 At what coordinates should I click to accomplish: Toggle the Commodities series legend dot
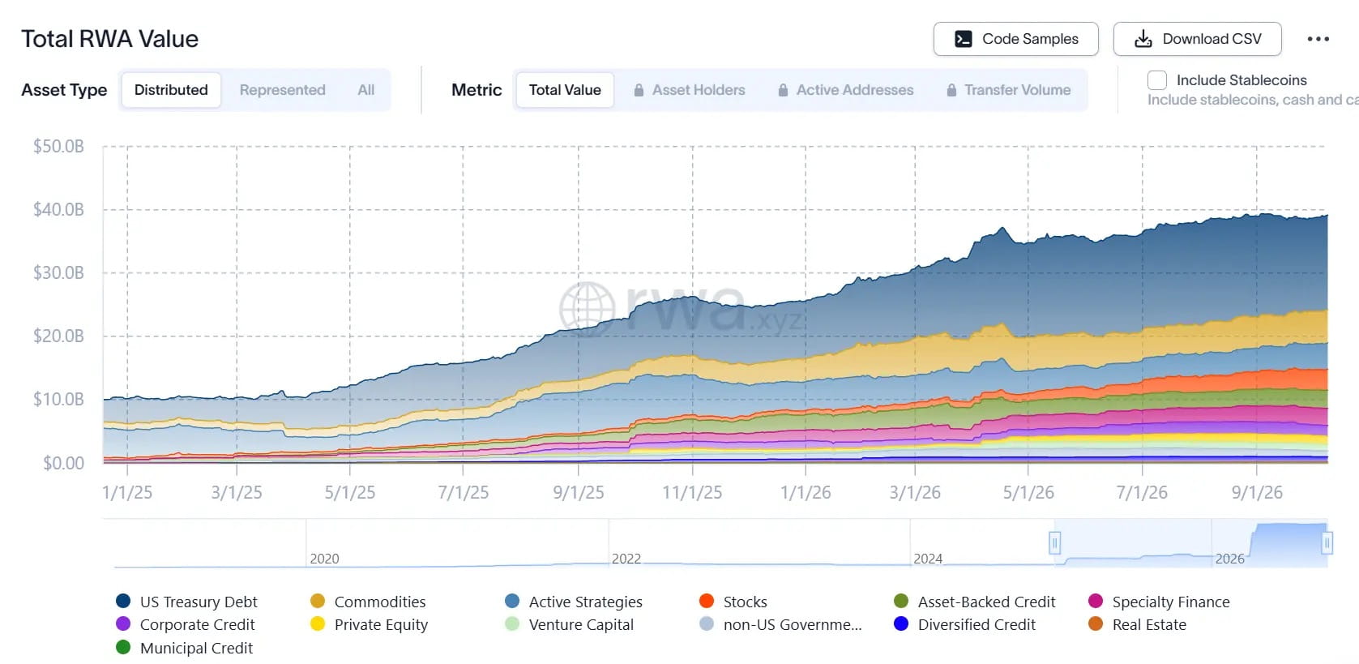tap(318, 601)
